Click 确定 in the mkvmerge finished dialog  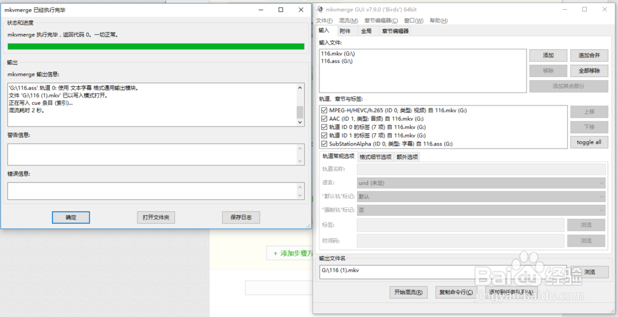pos(71,217)
